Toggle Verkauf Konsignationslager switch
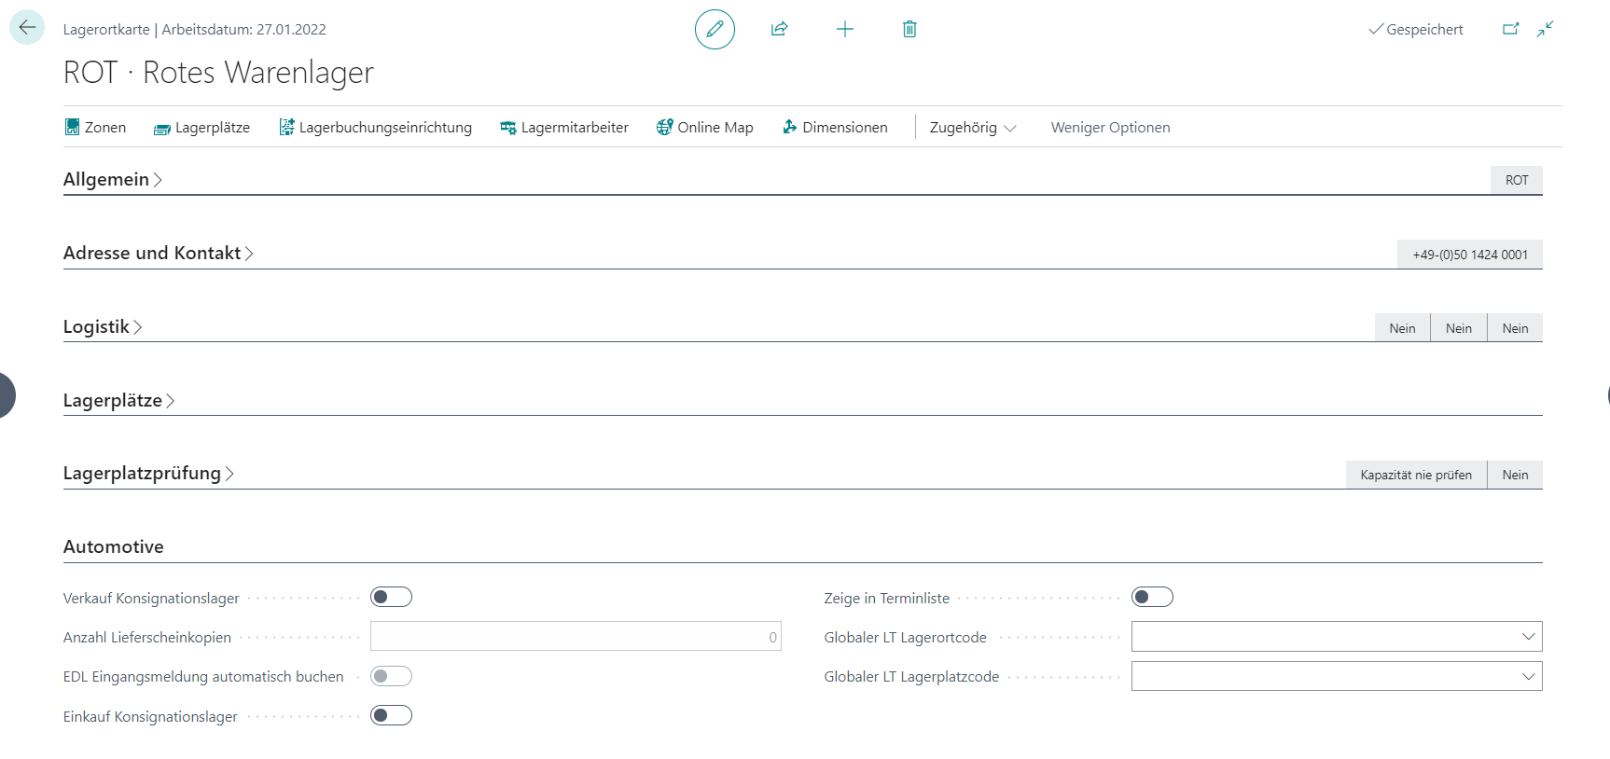Image resolution: width=1610 pixels, height=759 pixels. click(x=391, y=597)
